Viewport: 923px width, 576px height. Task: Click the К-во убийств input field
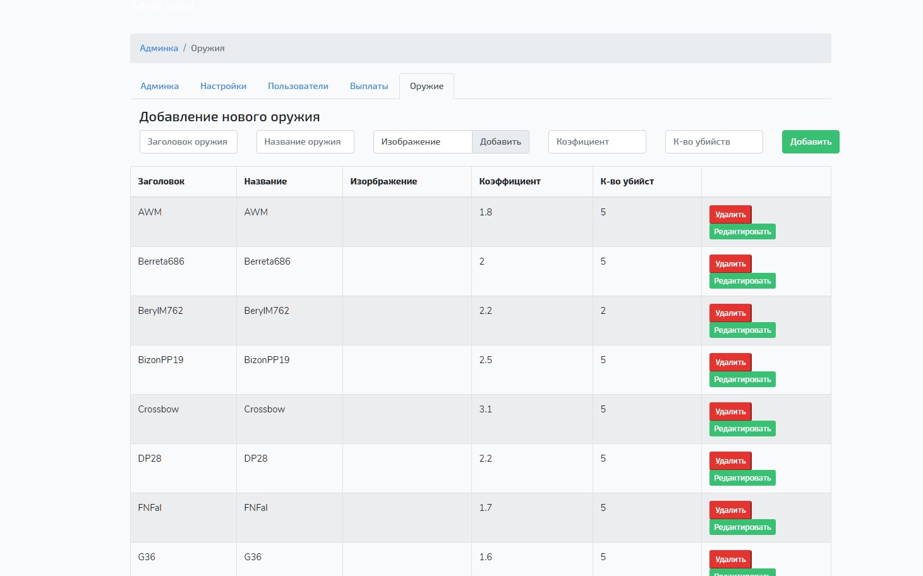point(714,141)
